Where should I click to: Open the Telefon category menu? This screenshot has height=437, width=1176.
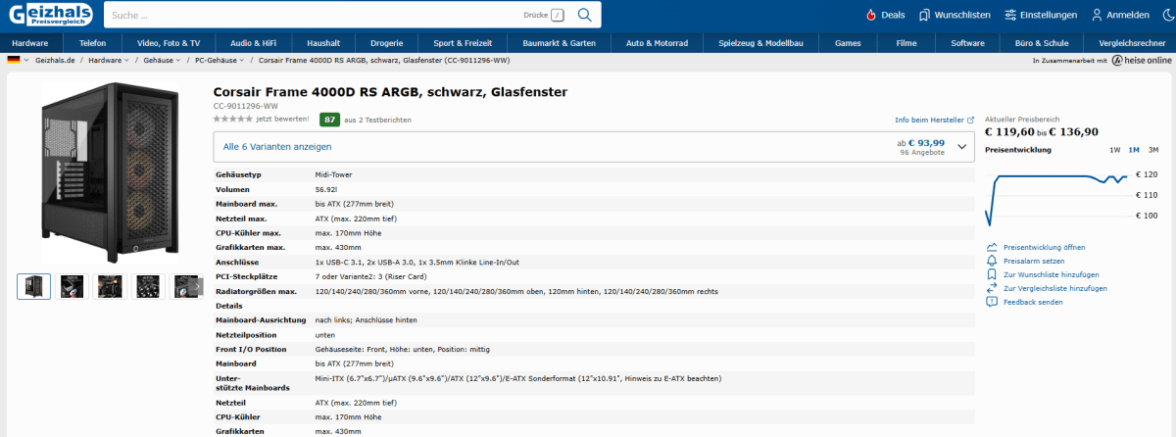click(x=93, y=43)
